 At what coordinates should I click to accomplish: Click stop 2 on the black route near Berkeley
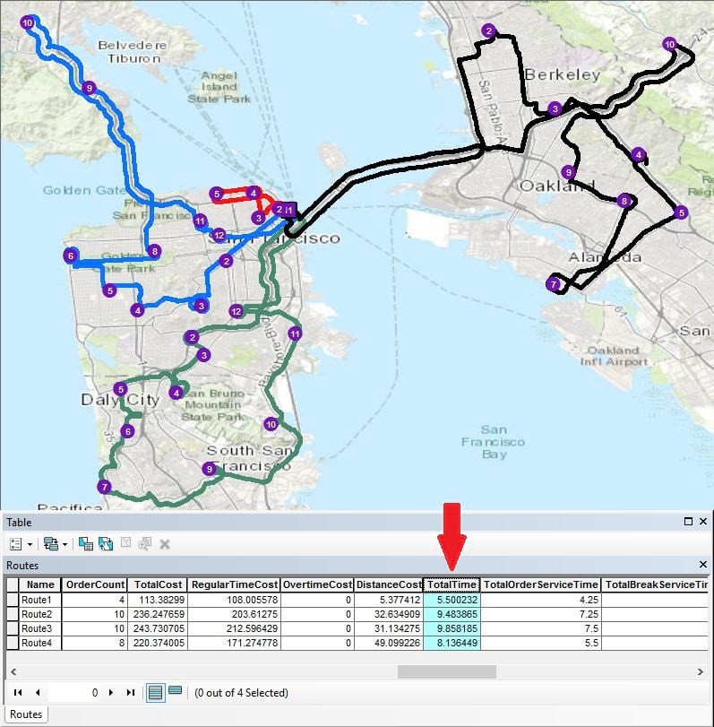click(488, 31)
